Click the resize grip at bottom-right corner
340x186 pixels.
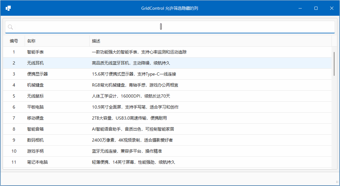[x=337, y=183]
